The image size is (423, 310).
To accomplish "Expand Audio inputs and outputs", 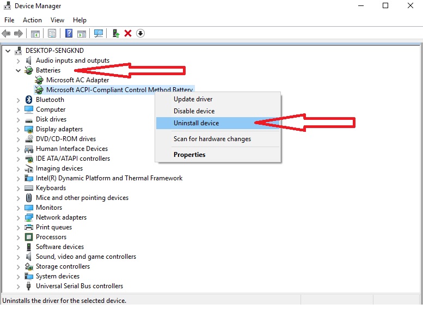I will (x=18, y=61).
